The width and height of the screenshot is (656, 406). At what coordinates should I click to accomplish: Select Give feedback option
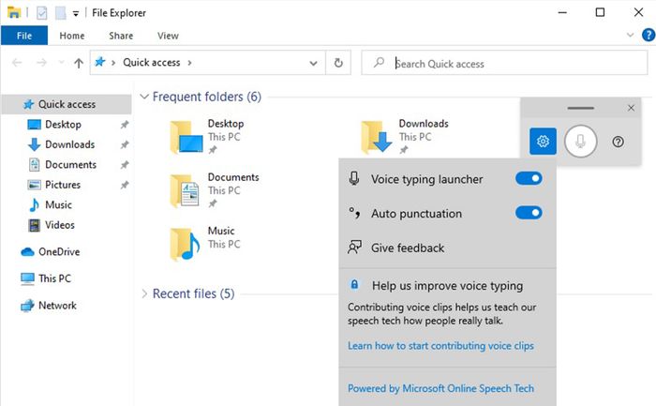447,248
